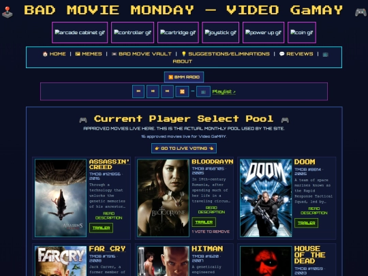Viewport: 368px width, 276px height.
Task: Click the power up gif image
Action: click(263, 33)
